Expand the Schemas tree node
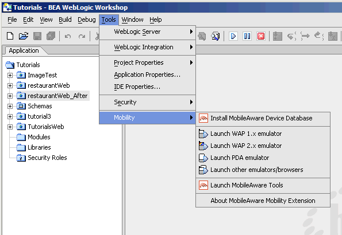Image resolution: width=342 pixels, height=235 pixels. click(10, 106)
